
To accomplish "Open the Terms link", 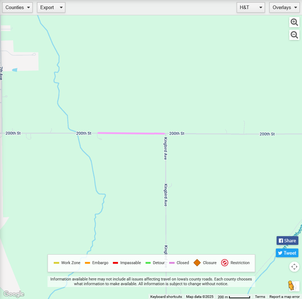I will (x=260, y=297).
